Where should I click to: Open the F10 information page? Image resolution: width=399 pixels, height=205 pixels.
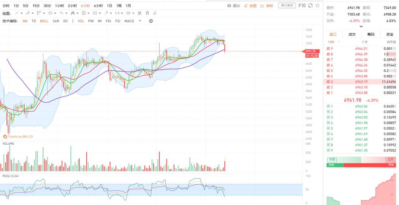point(302,6)
